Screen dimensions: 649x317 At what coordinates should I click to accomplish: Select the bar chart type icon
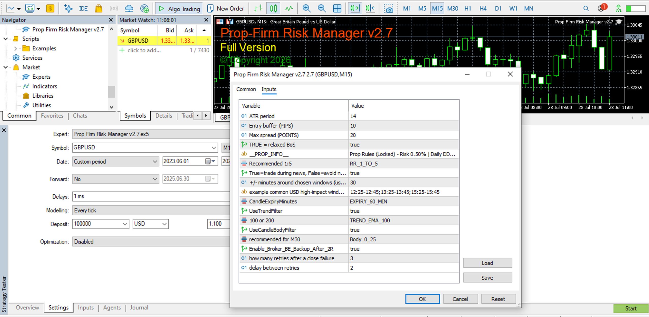click(258, 9)
